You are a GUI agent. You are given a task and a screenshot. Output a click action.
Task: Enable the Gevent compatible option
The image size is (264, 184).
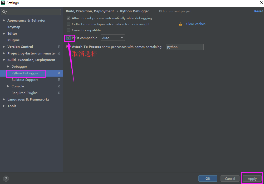pyautogui.click(x=68, y=30)
